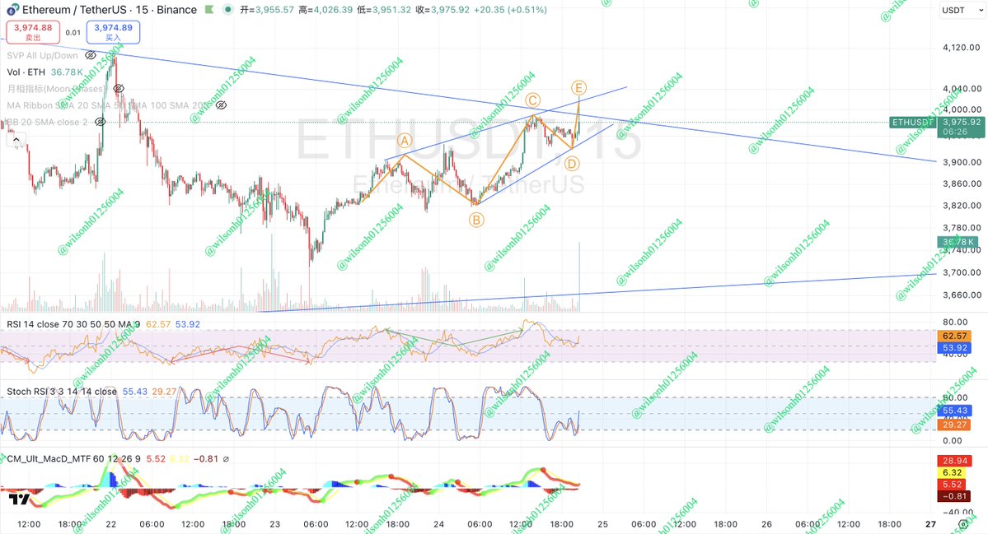Click the +20.35 (+0.51%) change value
988x534 pixels.
click(510, 10)
